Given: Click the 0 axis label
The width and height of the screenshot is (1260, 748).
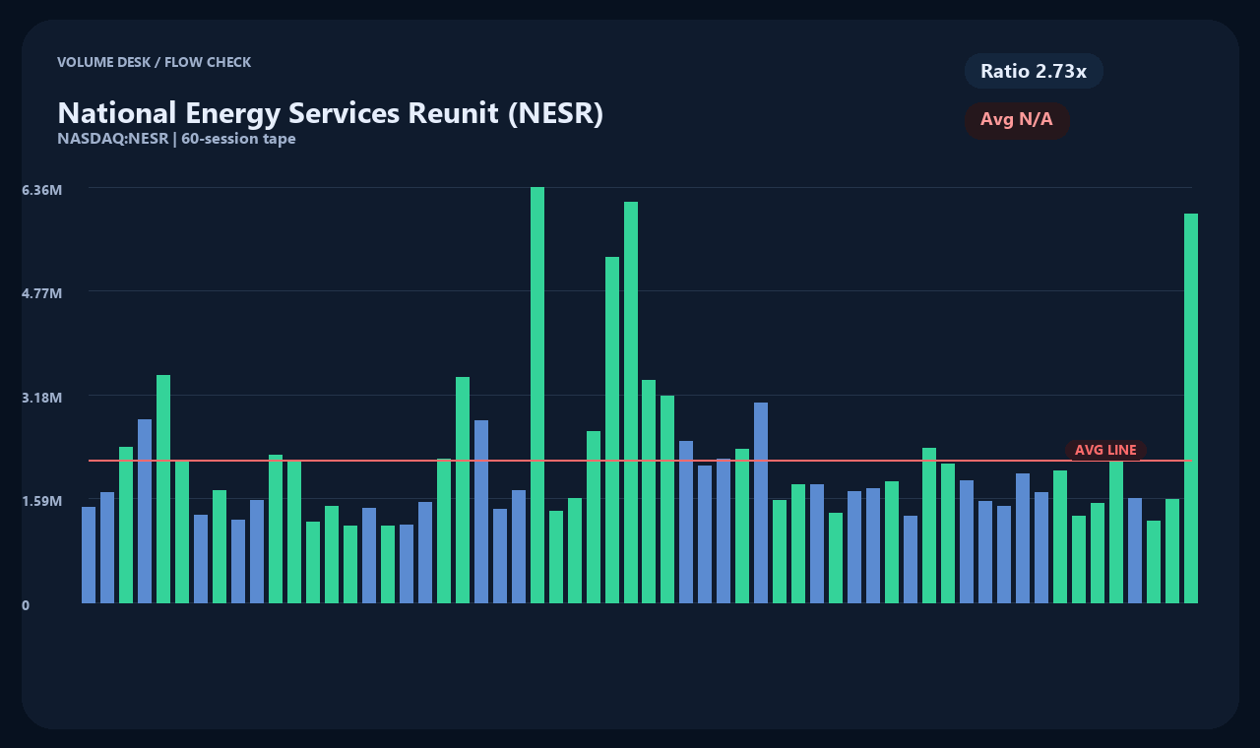Looking at the screenshot, I should 26,605.
